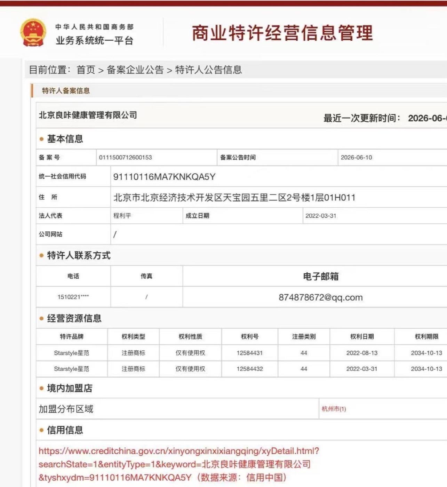
Task: Click the 权利类型 column header
Action: tap(133, 336)
